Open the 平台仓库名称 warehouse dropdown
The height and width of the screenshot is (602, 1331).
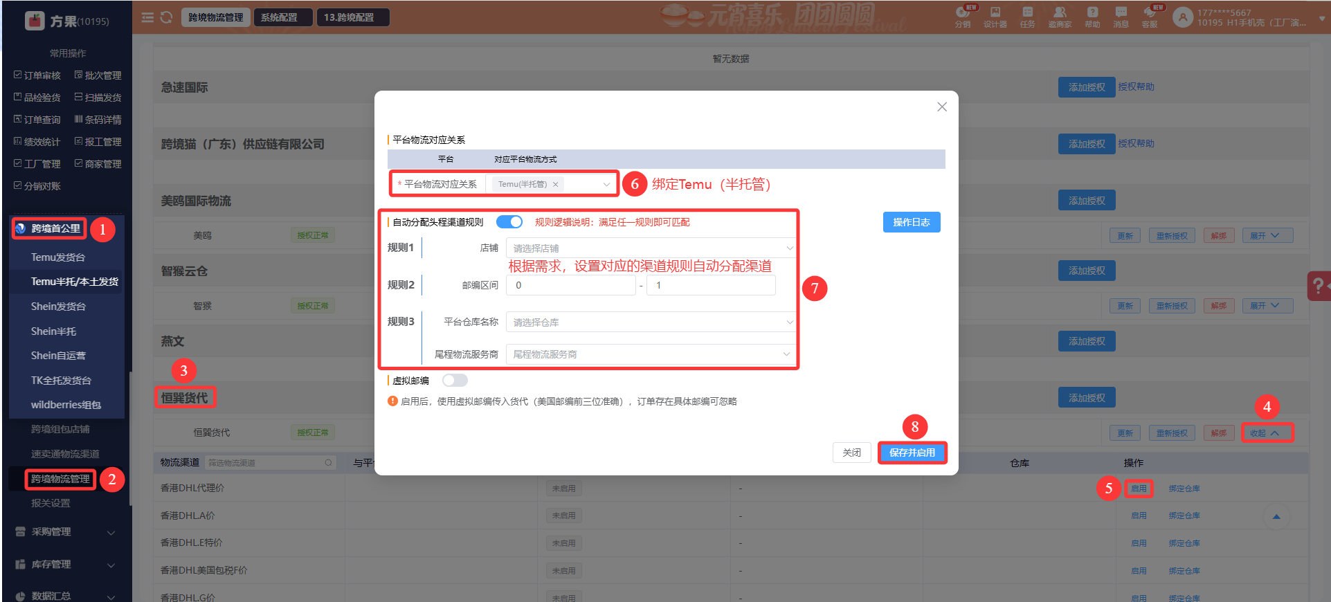point(649,322)
